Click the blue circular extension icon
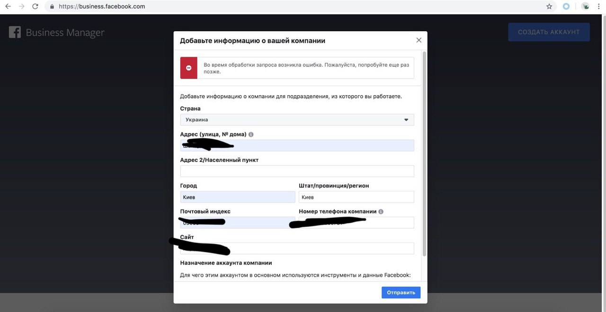 click(x=566, y=7)
